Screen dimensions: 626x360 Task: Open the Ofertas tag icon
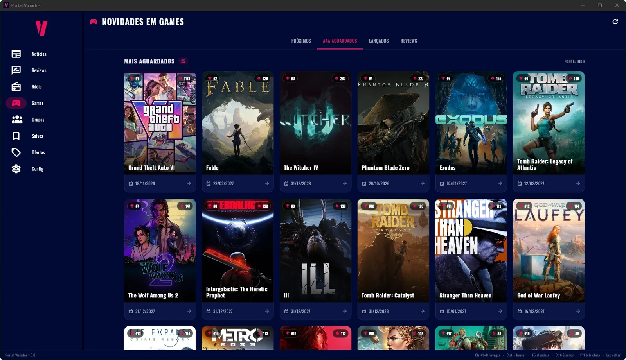click(x=16, y=152)
